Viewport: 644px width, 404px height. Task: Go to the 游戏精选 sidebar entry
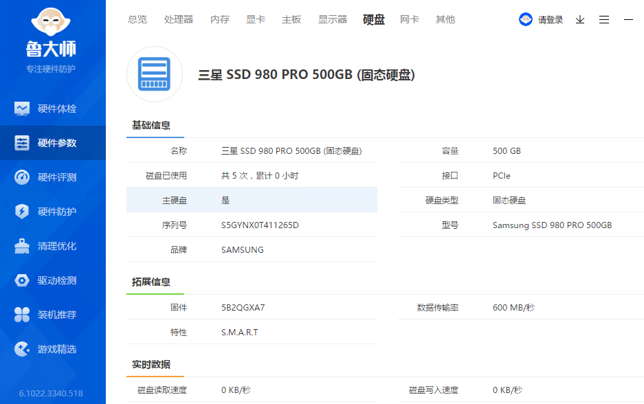52,349
